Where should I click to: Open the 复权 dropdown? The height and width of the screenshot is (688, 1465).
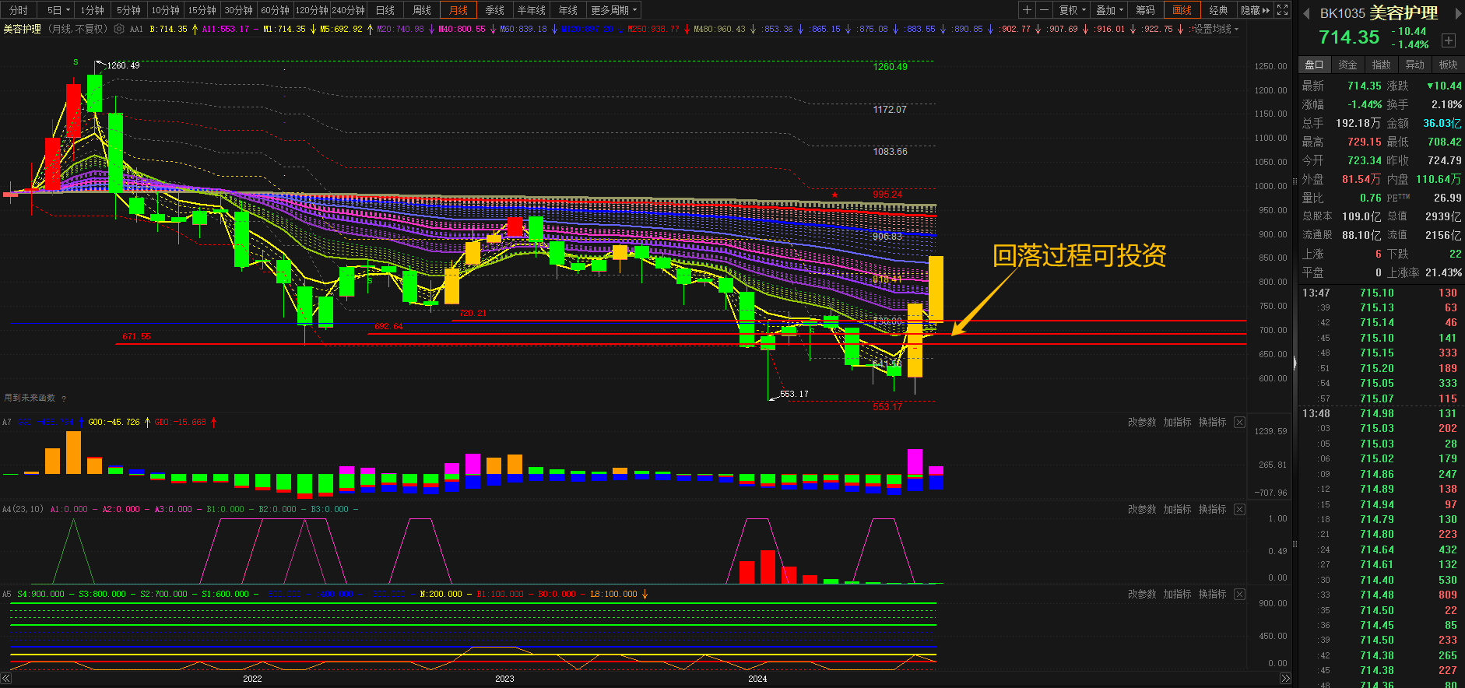(1073, 10)
